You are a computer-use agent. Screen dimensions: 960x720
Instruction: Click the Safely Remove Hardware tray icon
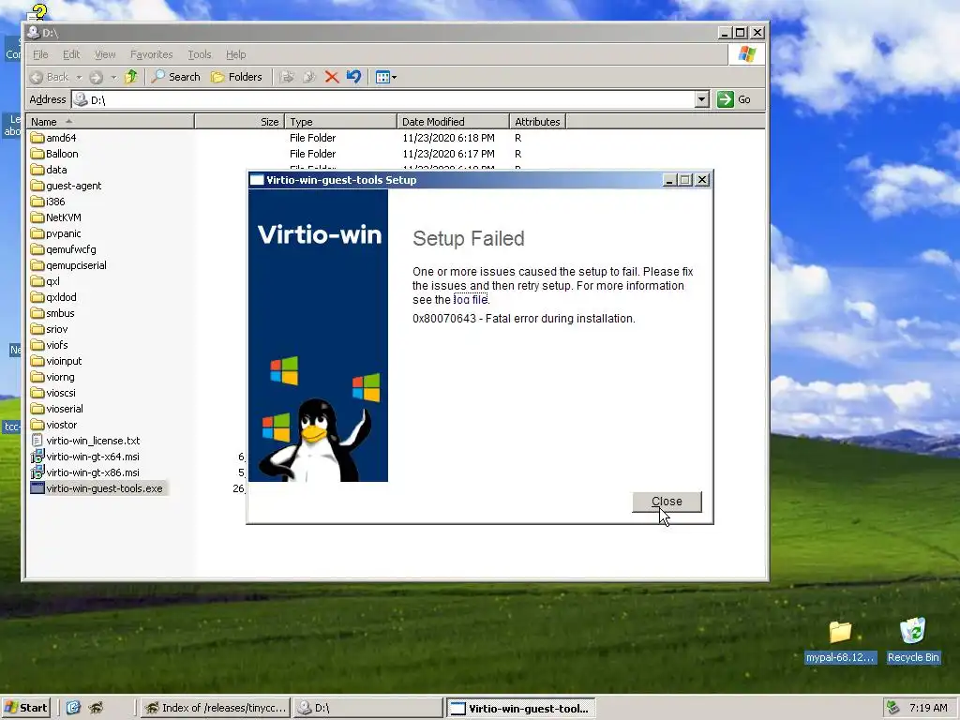[x=893, y=708]
